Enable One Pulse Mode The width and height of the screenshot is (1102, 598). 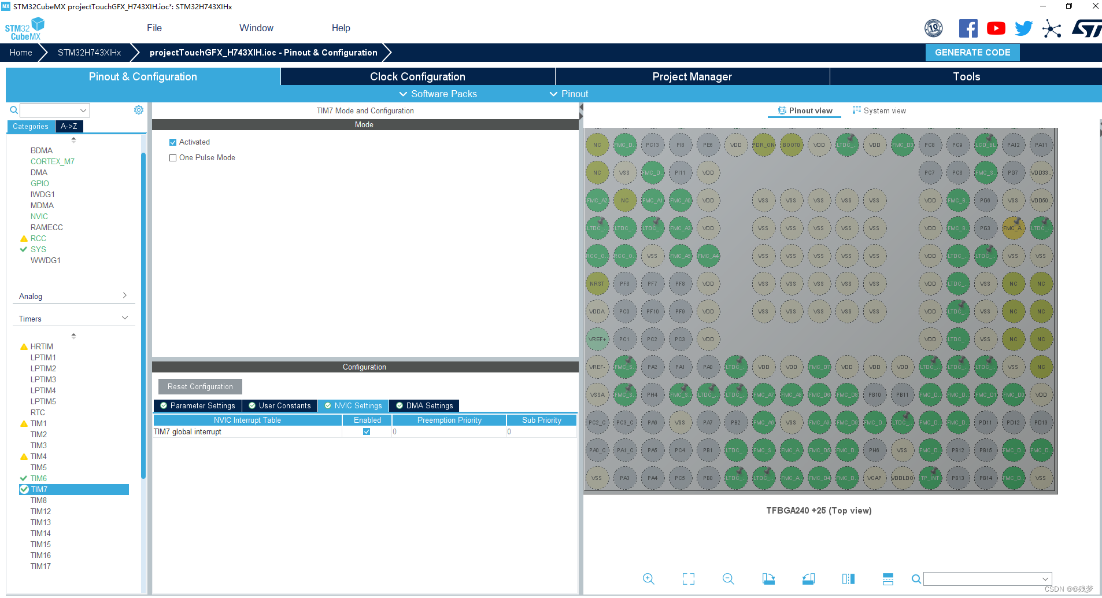coord(173,158)
